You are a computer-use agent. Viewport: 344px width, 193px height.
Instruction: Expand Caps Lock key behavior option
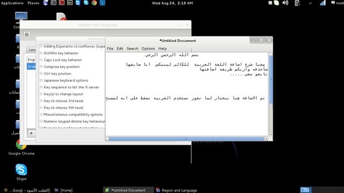(x=41, y=60)
